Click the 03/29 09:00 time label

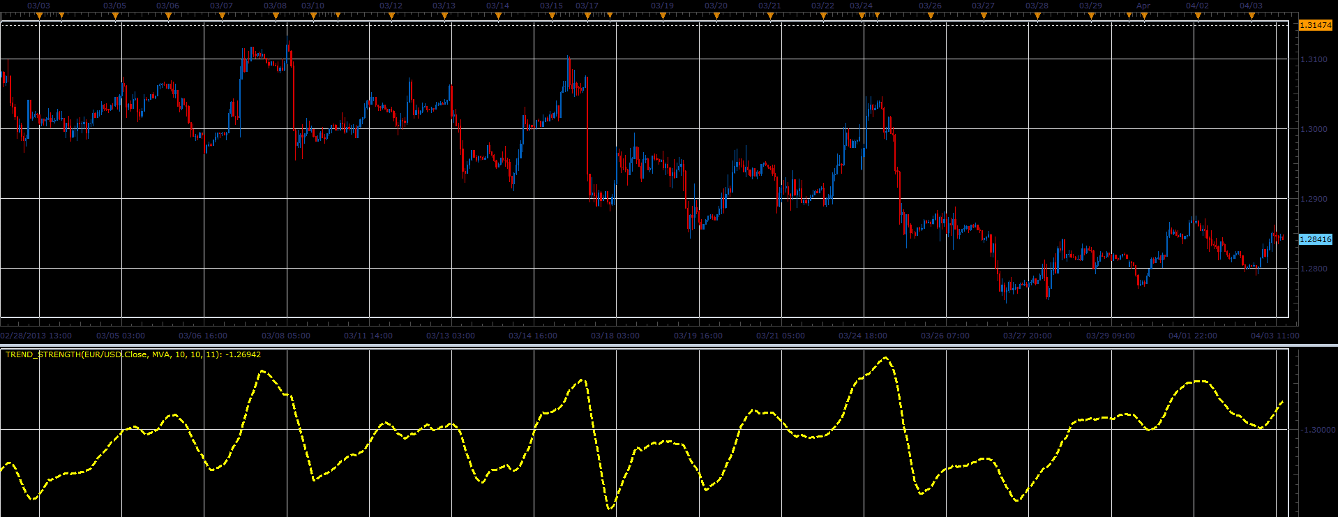(x=1111, y=336)
